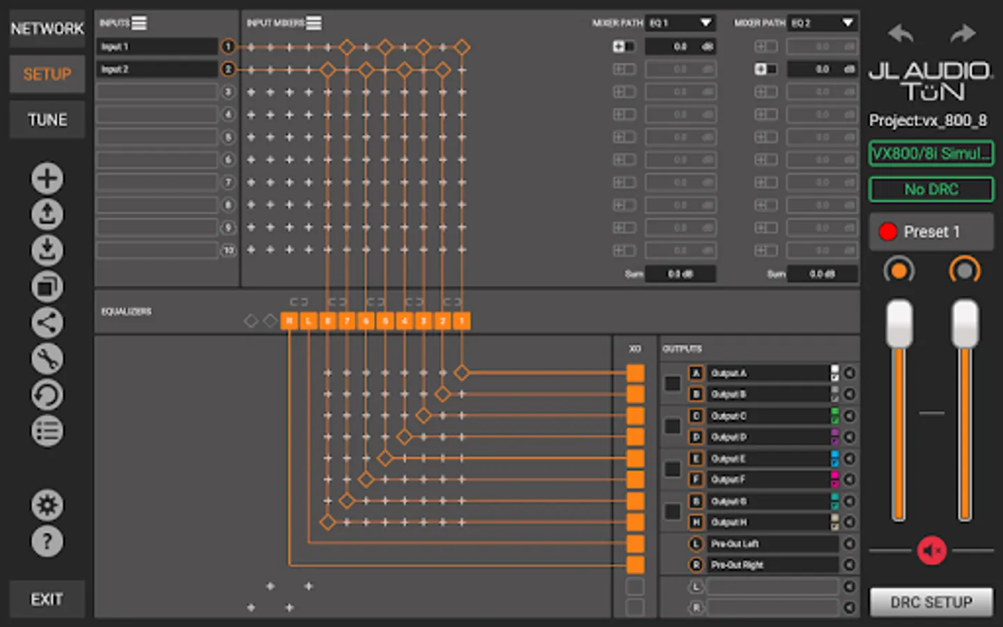Open the gear settings icon
Image resolution: width=1003 pixels, height=627 pixels.
[x=47, y=505]
